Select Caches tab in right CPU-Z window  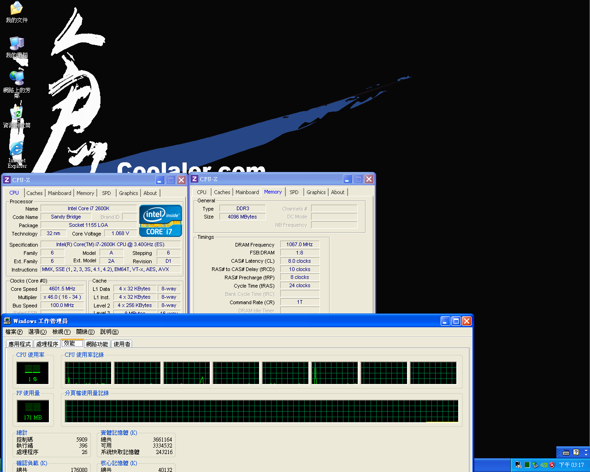pos(222,192)
